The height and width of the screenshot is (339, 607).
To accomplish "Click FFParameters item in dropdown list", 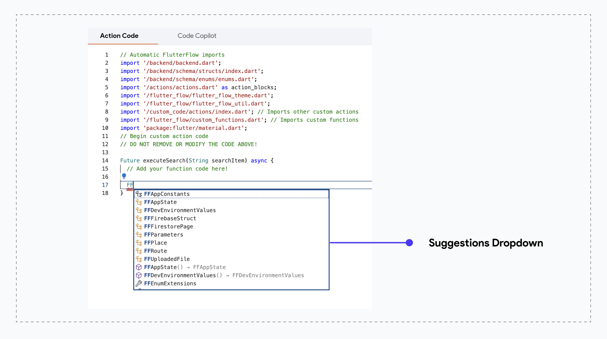I will (164, 234).
